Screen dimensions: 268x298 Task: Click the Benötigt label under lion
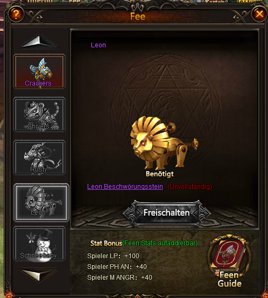tap(160, 174)
